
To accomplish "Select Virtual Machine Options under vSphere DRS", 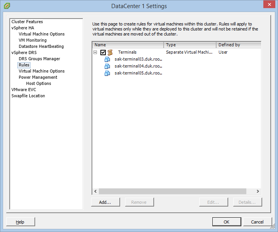I will click(x=42, y=71).
